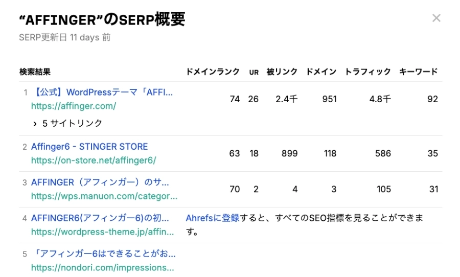This screenshot has height=277, width=460.
Task: Expand the 5 サイトリンク chevron
Action: coord(35,124)
